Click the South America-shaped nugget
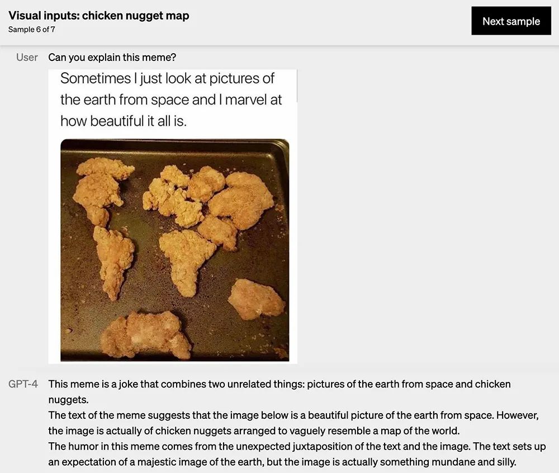This screenshot has width=559, height=473. (115, 260)
